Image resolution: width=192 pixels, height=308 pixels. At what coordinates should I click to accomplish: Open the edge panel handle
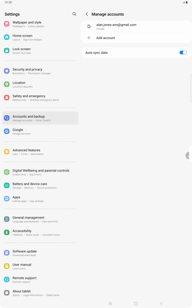tap(189, 155)
